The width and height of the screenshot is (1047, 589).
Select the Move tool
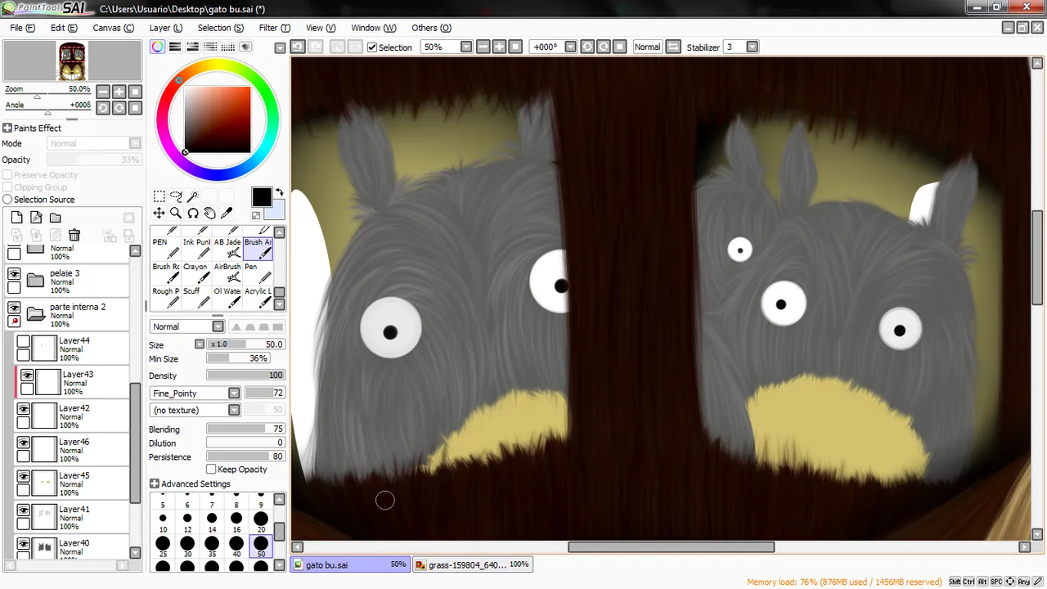[160, 213]
